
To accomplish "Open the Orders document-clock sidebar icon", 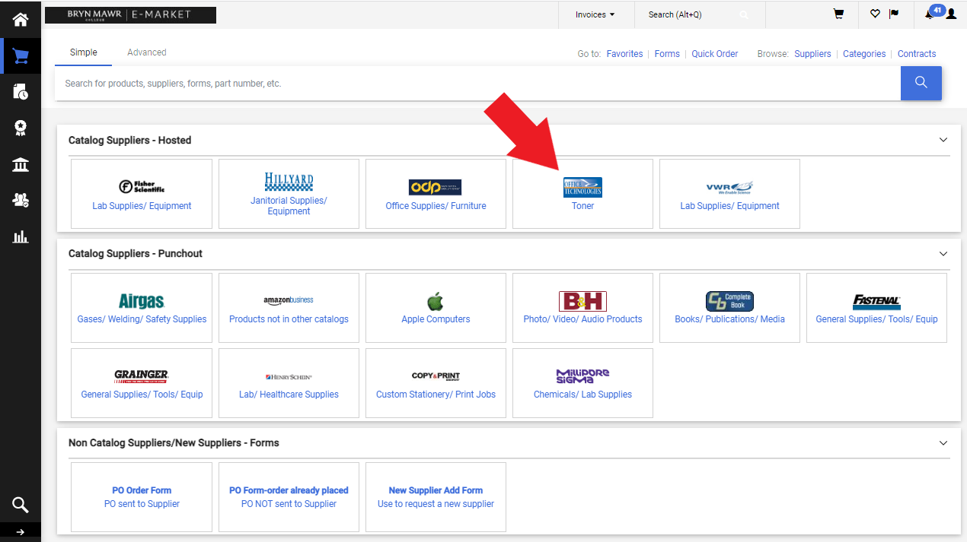I will pos(21,92).
